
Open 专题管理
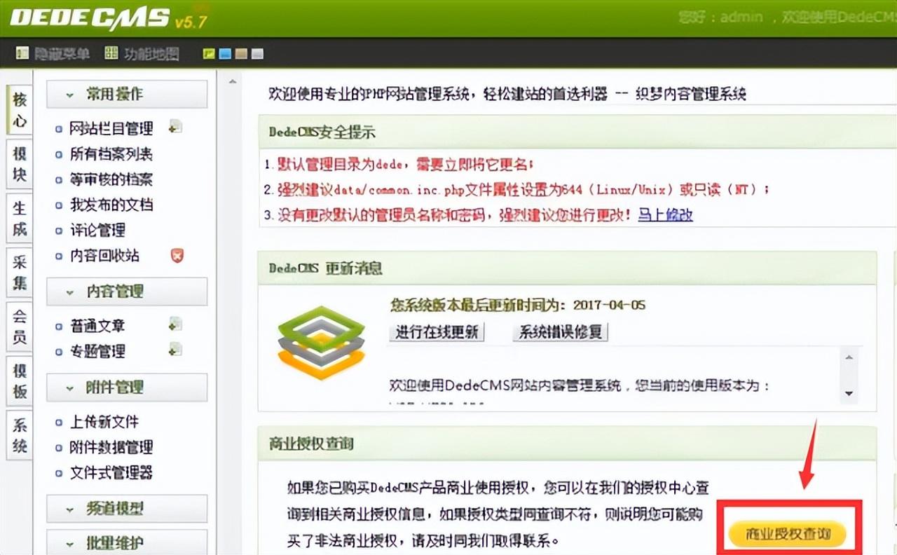[x=97, y=351]
